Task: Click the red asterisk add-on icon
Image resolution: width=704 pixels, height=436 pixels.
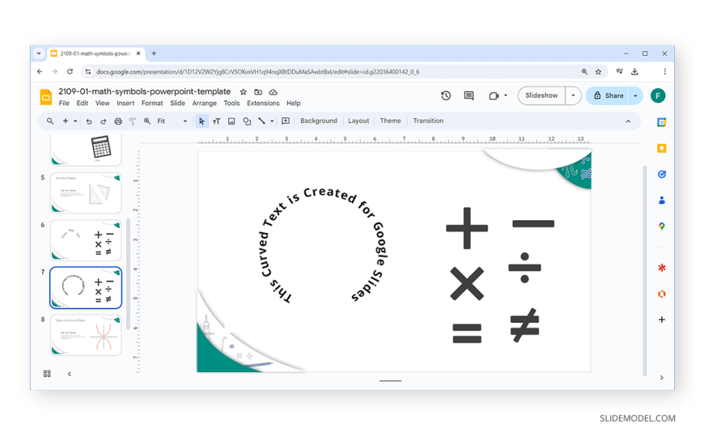Action: pyautogui.click(x=661, y=268)
